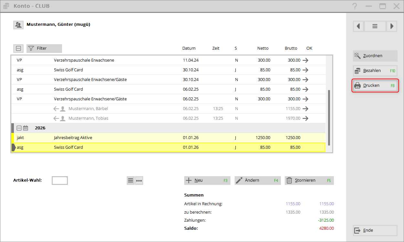Screen dimensions: 404x242
Task: Click the calendar icon in the 2026 group row
Action: (26, 128)
